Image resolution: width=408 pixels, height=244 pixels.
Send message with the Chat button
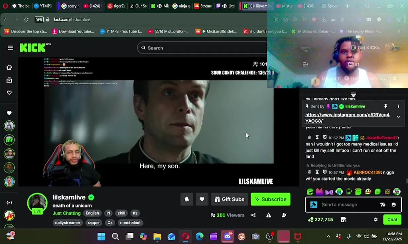point(392,220)
